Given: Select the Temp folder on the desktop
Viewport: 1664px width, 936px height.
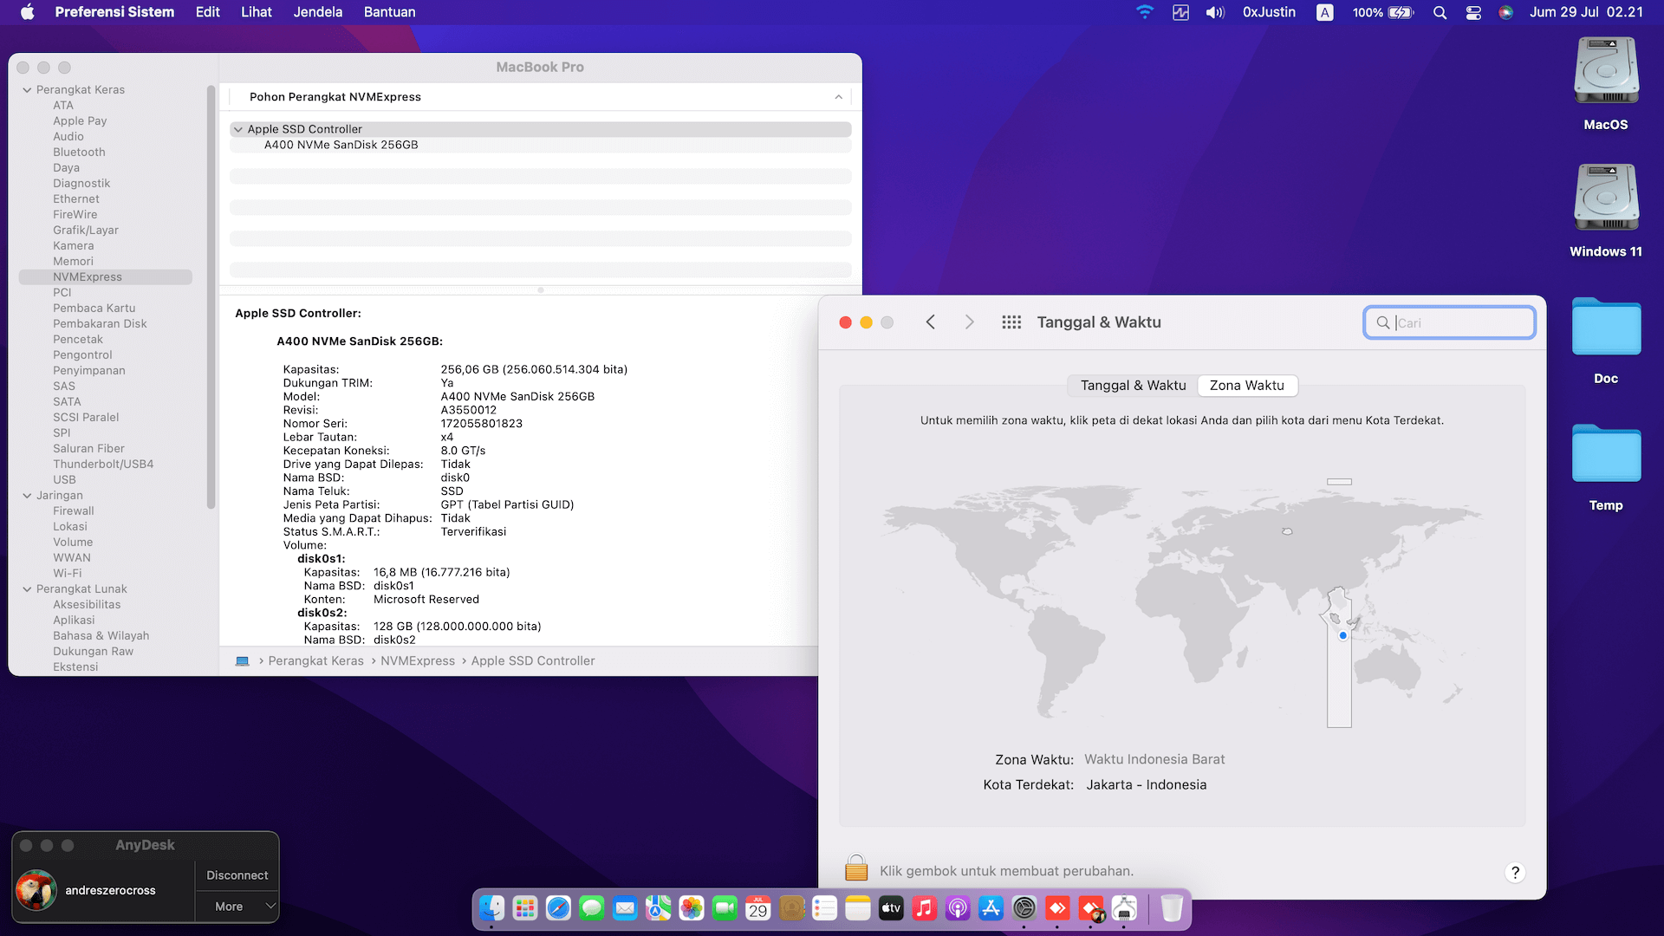Looking at the screenshot, I should [1606, 468].
